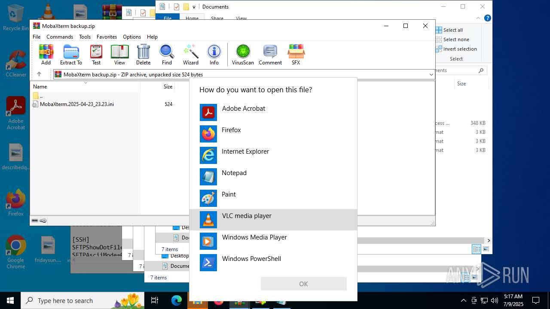This screenshot has width=550, height=309.
Task: Click the volume icon in tray
Action: tap(495, 300)
